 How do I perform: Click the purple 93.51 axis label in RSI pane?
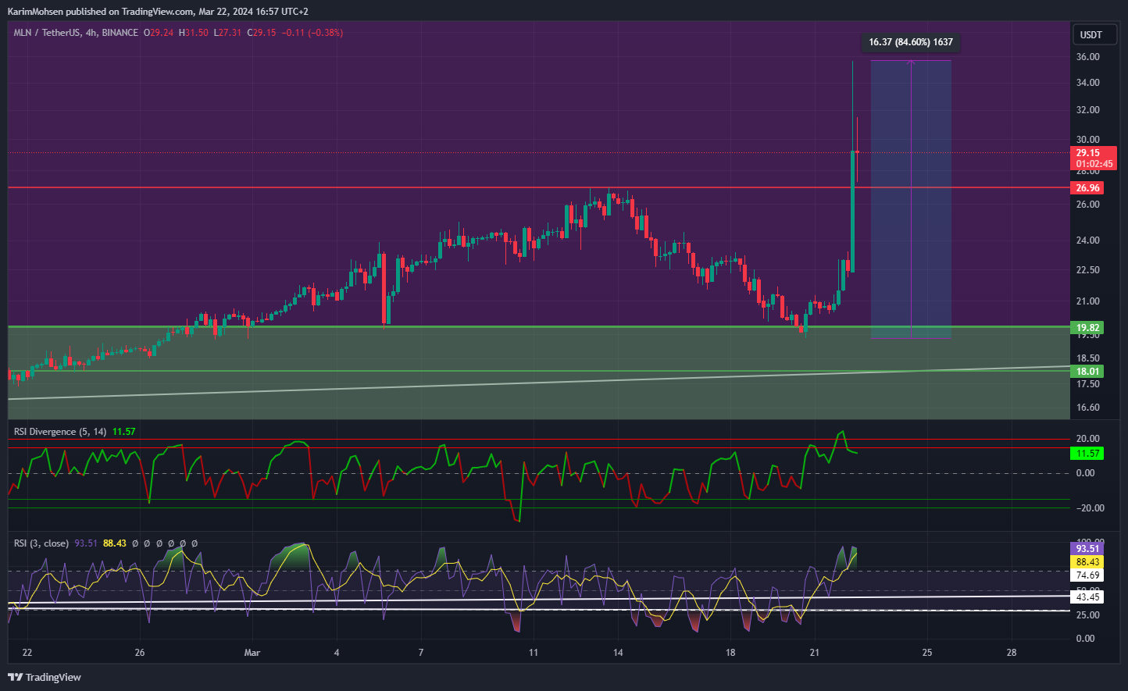(1087, 549)
